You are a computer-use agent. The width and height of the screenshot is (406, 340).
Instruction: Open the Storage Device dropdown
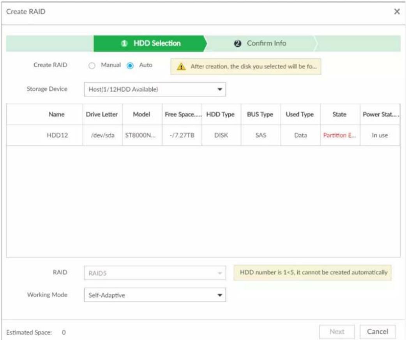[x=155, y=90]
